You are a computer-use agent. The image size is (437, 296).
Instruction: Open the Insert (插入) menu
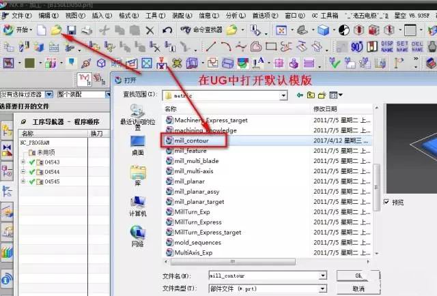[x=102, y=16]
